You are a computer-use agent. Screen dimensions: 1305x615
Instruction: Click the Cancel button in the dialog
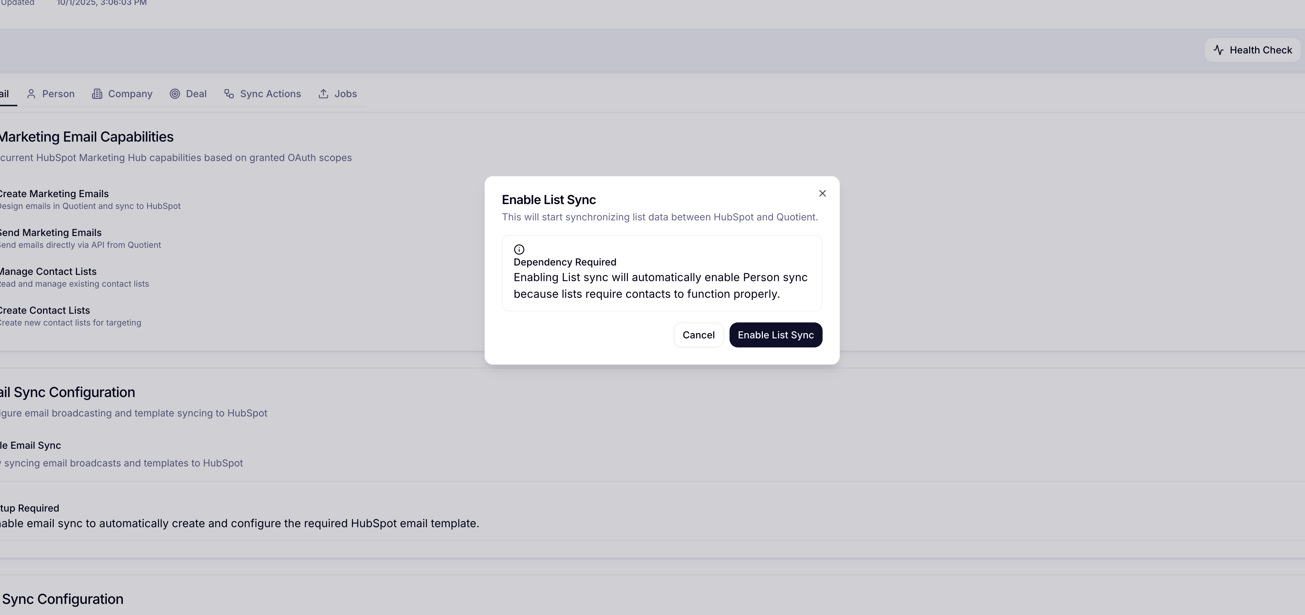coord(699,335)
